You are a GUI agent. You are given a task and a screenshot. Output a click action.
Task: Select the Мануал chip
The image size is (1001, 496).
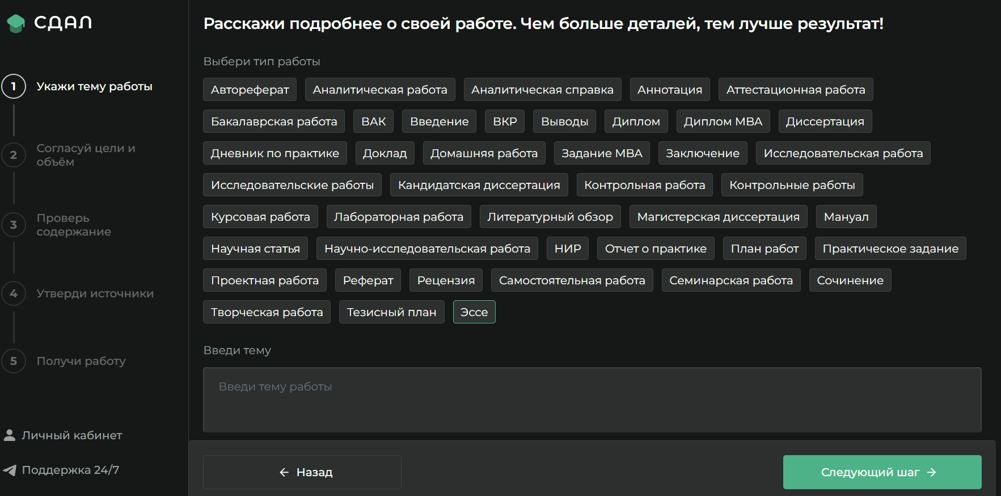tap(846, 217)
